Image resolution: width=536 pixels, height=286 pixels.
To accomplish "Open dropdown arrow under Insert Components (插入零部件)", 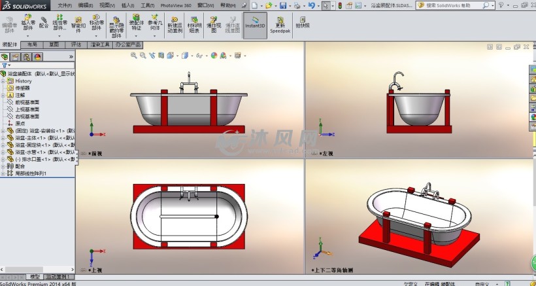I will click(28, 35).
